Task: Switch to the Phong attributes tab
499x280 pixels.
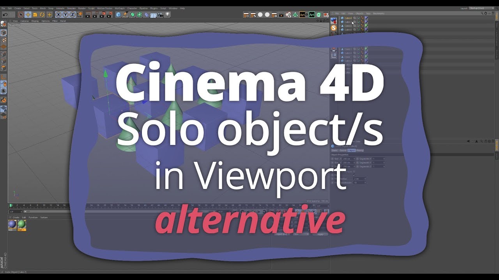Action: point(360,150)
